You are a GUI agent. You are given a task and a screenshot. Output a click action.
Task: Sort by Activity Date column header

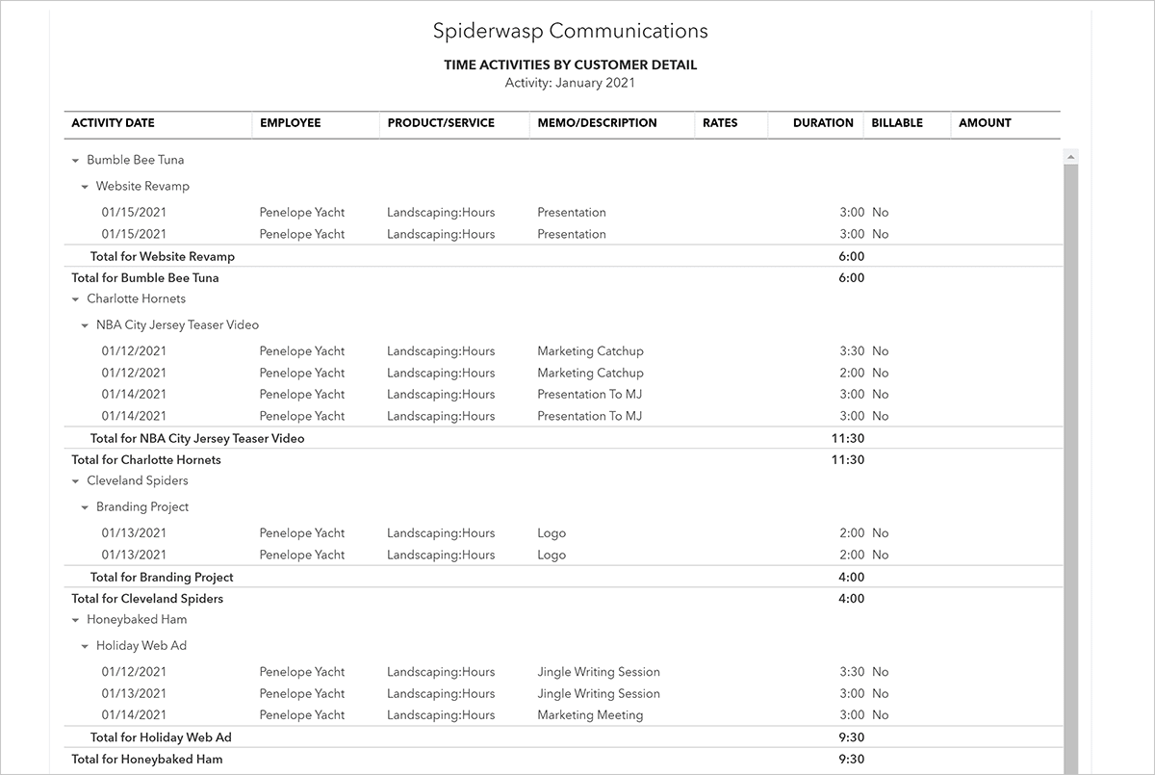coord(113,123)
